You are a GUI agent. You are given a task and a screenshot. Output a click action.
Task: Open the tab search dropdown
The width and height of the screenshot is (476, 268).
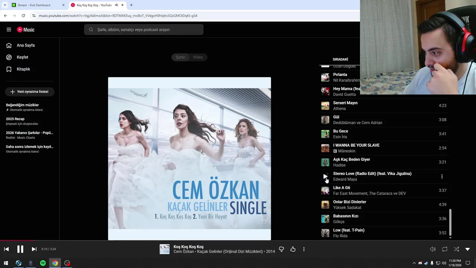coord(4,5)
